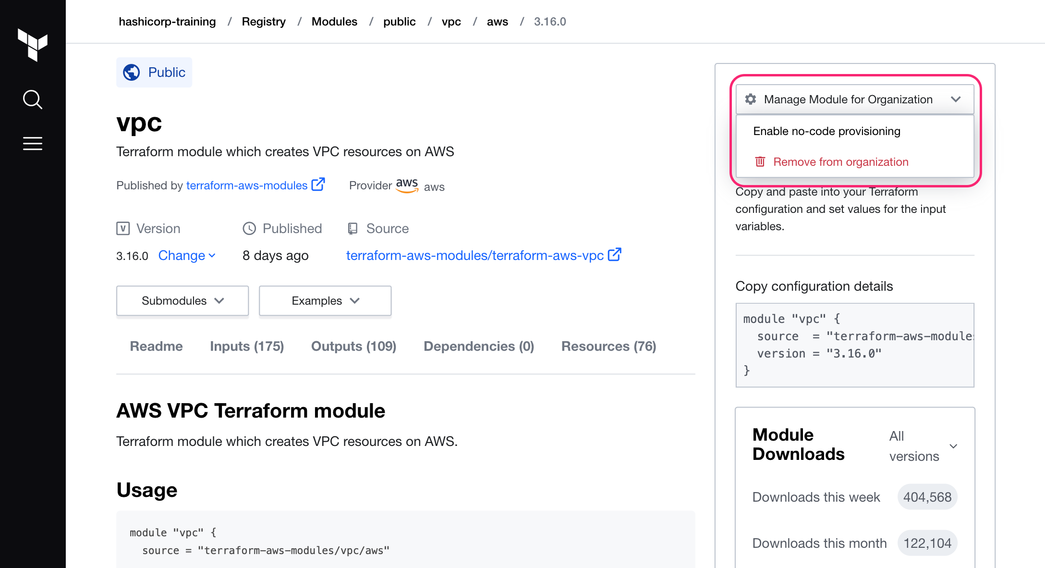View the Dependencies (0) tab
This screenshot has width=1045, height=568.
point(479,346)
